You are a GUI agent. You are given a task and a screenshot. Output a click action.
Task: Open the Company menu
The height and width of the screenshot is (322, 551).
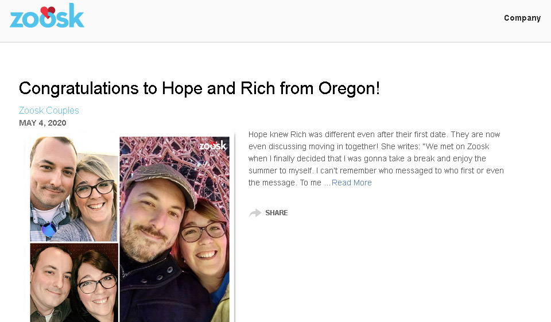522,18
